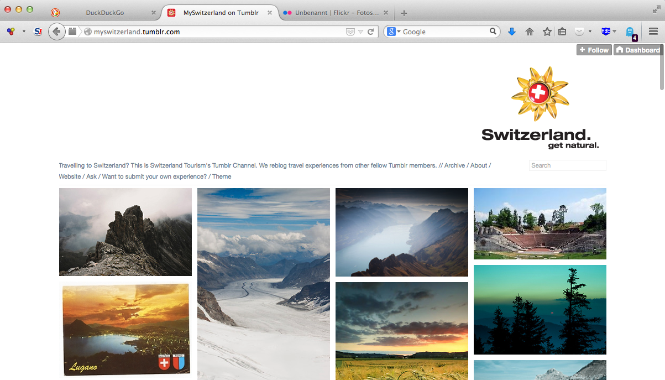
Task: Switch to the DuckDuckGo tab
Action: point(104,13)
